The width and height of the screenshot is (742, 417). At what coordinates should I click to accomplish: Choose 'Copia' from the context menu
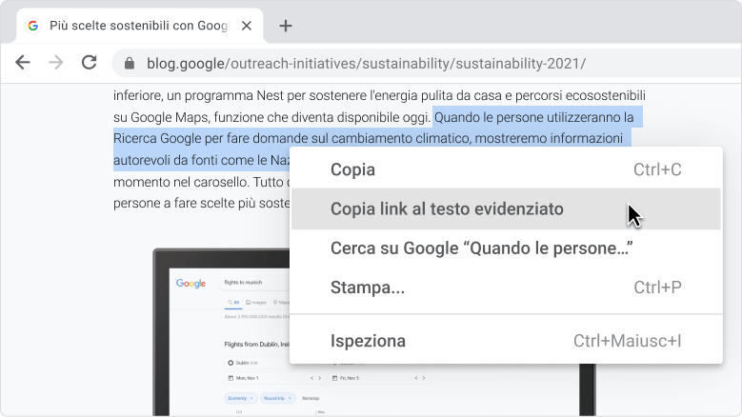pos(352,170)
